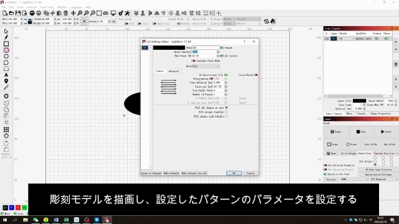Select the Measure ruler tool

6,87
